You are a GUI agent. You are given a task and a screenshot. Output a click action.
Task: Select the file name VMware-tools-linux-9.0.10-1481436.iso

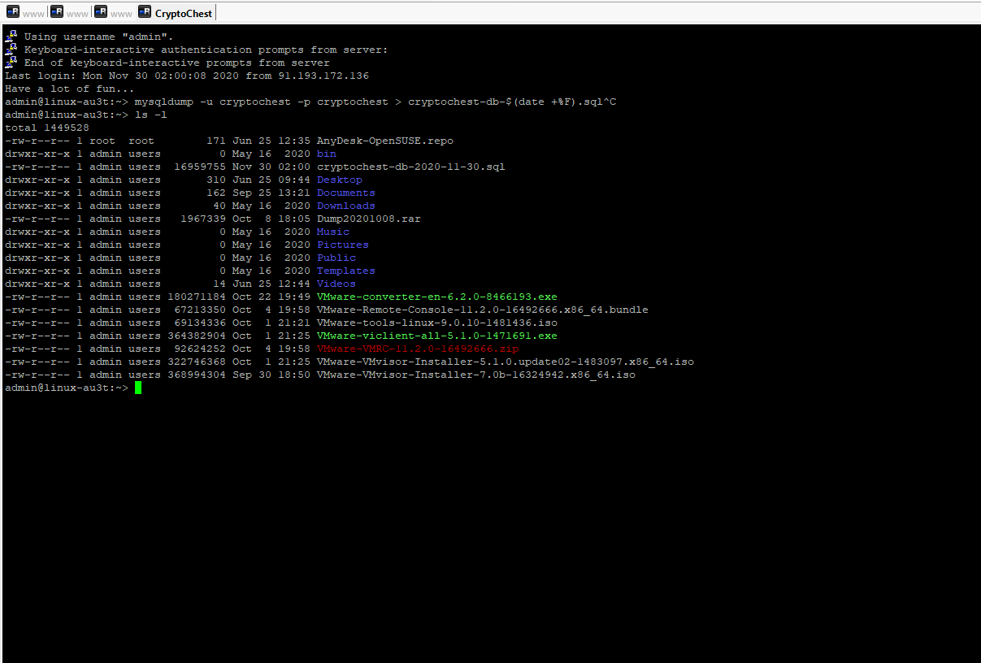[x=437, y=323]
